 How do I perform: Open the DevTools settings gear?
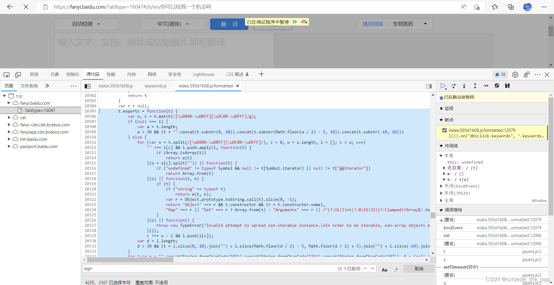[x=515, y=74]
